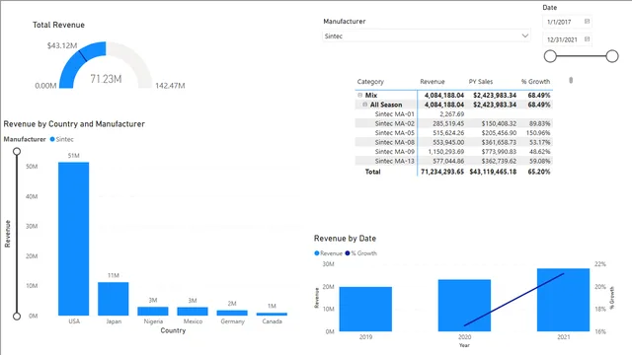Select the 2019 revenue column

pyautogui.click(x=365, y=309)
